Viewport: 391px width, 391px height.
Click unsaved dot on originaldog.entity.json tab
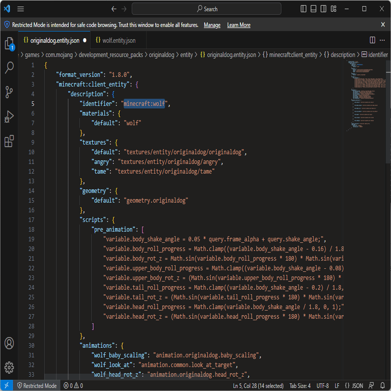[x=85, y=40]
